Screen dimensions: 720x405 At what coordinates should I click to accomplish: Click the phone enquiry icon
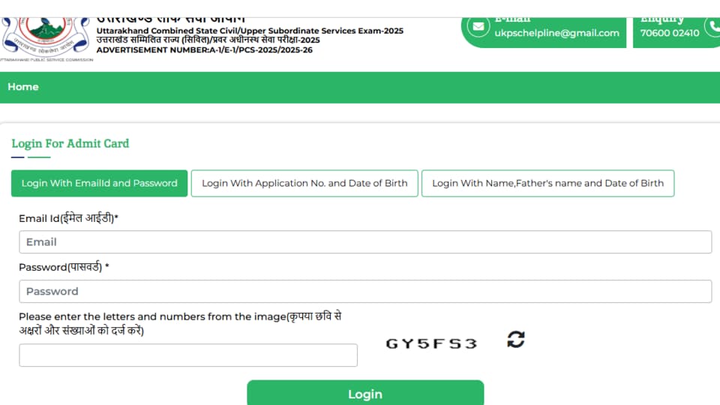(x=712, y=27)
